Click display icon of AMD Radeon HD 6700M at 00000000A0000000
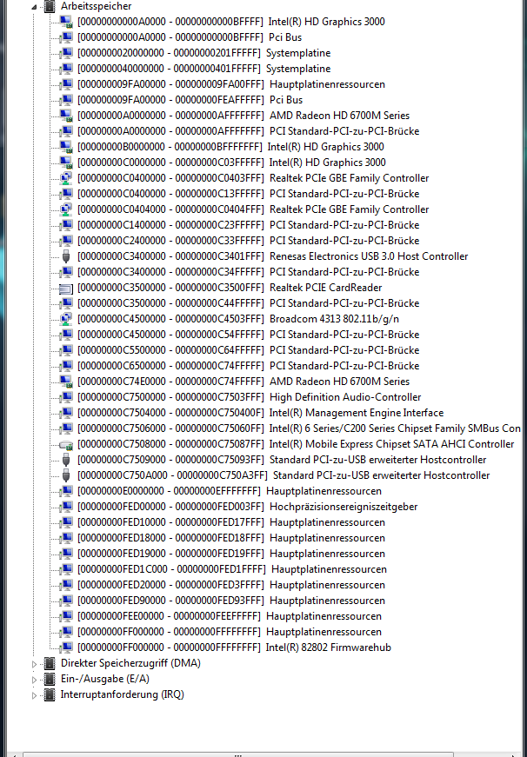 (66, 116)
